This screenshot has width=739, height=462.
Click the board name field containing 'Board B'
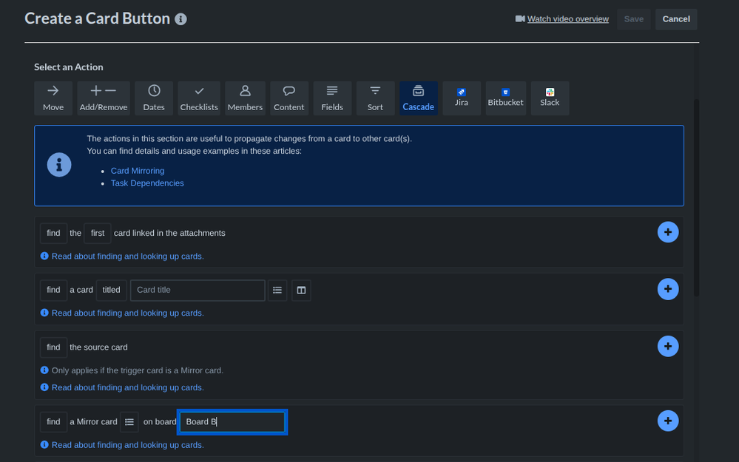[x=232, y=422]
